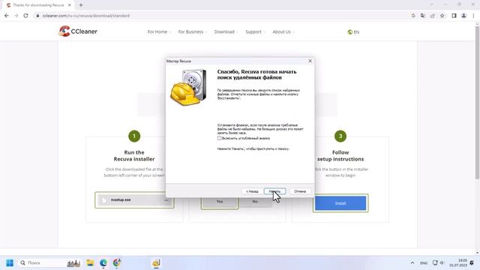The image size is (480, 270).
Task: Click the Yes button on the webpage
Action: pyautogui.click(x=220, y=202)
